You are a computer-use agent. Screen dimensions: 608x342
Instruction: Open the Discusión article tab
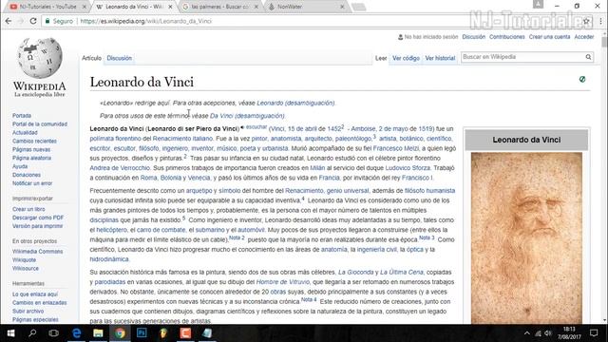pos(119,58)
